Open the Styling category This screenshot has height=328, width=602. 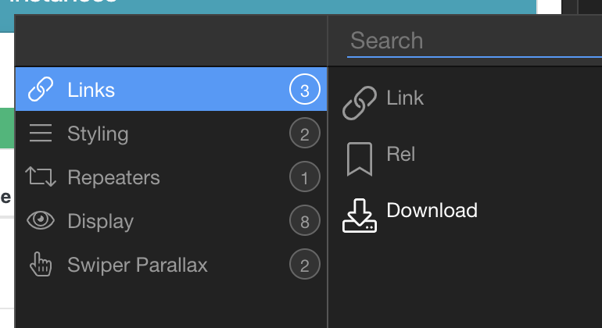(x=98, y=134)
